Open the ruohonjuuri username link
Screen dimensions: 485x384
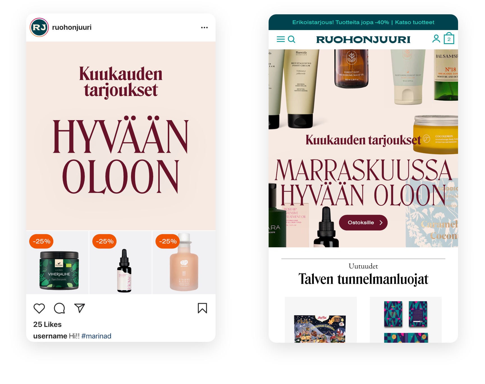(x=72, y=27)
